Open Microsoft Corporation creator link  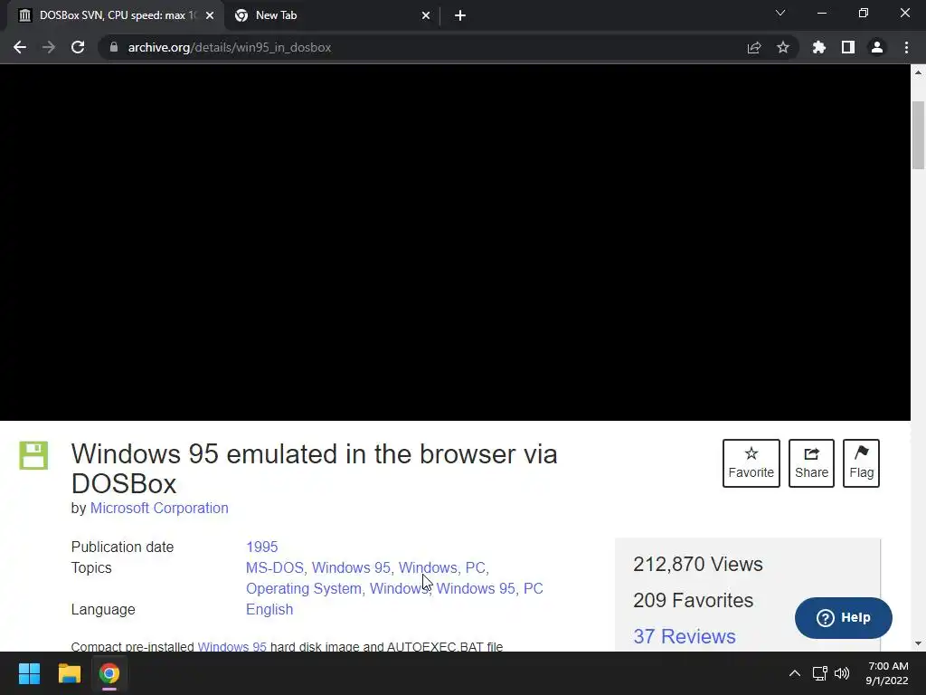click(159, 509)
